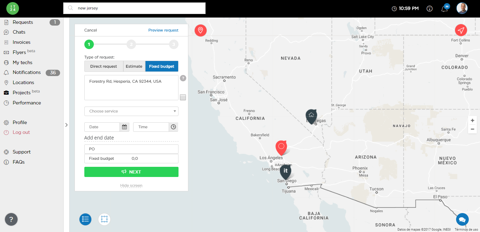This screenshot has height=232, width=480.
Task: Open Support in sidebar
Action: click(x=21, y=152)
